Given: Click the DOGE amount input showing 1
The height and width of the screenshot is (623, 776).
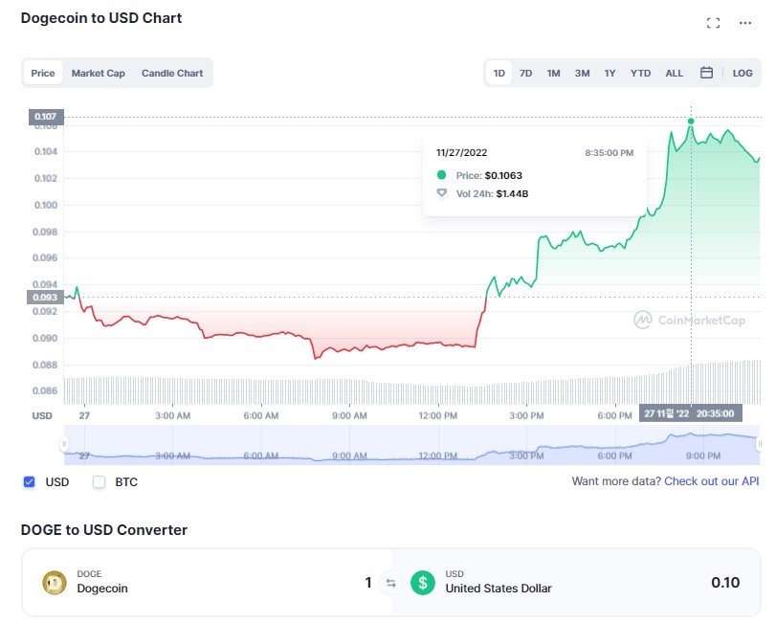Looking at the screenshot, I should point(367,583).
